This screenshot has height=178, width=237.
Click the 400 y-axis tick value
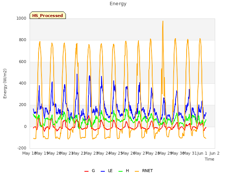23,83
